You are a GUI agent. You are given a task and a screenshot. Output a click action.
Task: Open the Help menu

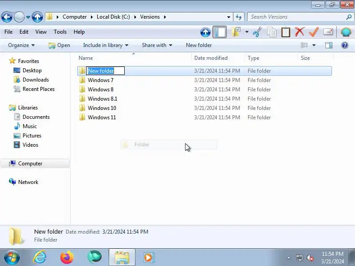click(79, 32)
